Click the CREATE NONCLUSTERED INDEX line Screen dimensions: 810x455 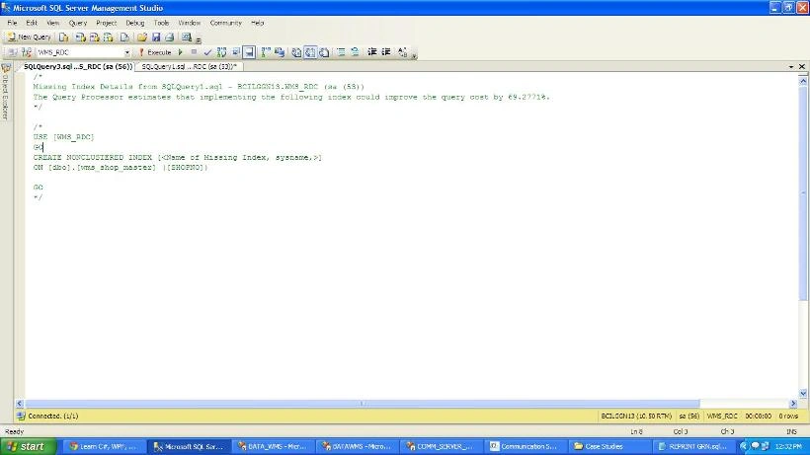point(177,157)
